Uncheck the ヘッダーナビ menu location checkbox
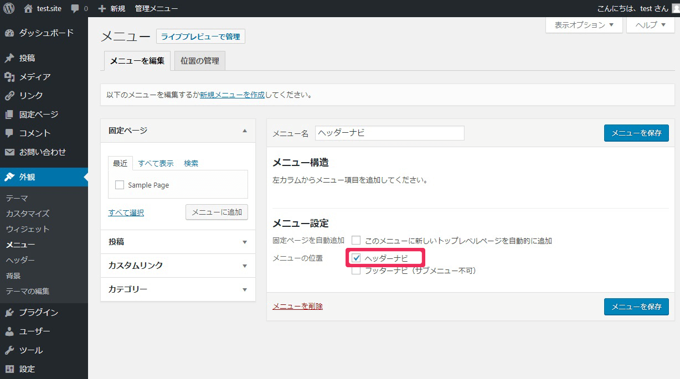 [357, 258]
